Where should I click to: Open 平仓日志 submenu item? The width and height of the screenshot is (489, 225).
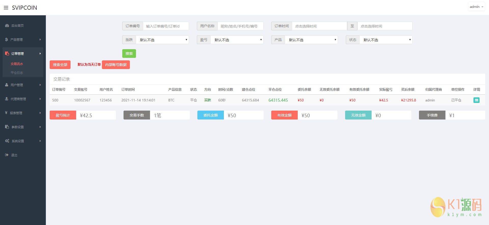[x=17, y=73]
